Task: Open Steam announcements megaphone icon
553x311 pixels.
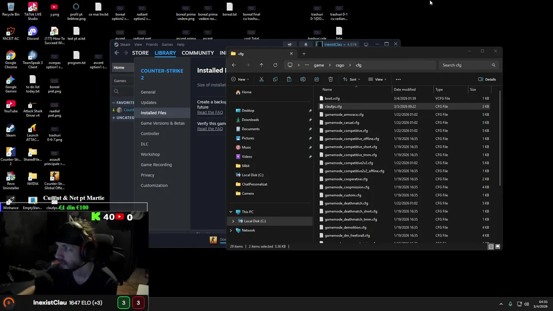Action: click(290, 44)
